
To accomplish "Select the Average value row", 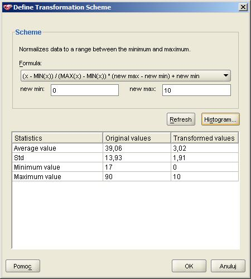I will 126,148.
